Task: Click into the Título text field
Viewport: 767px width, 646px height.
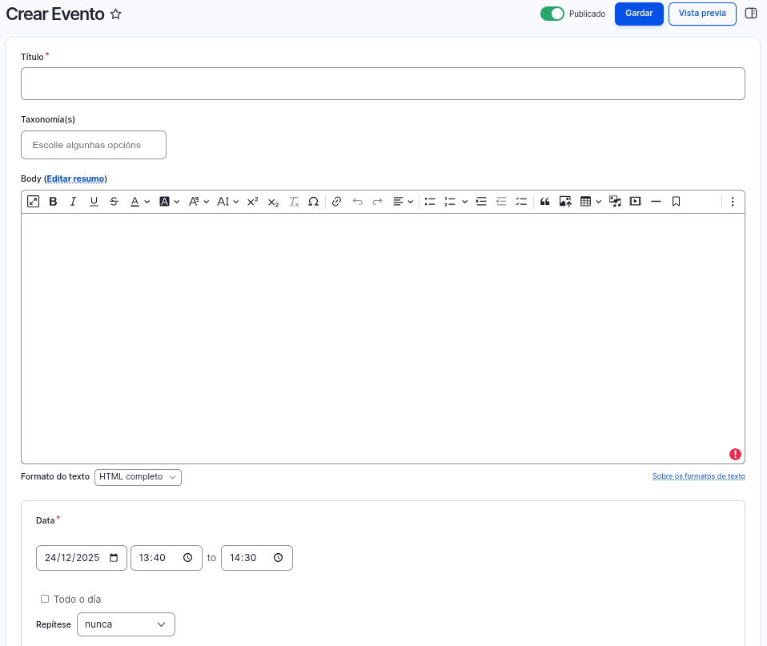Action: 383,83
